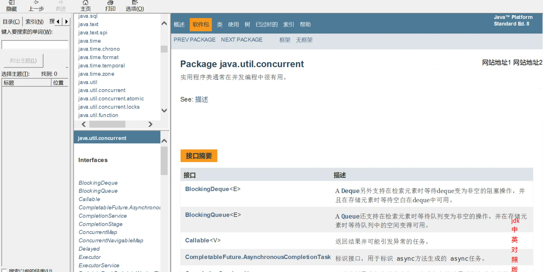Open the 索引 navigation item in header
Image resolution: width=543 pixels, height=272 pixels.
point(288,24)
